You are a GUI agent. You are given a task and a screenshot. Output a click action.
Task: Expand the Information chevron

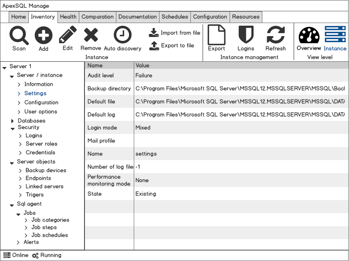point(19,84)
